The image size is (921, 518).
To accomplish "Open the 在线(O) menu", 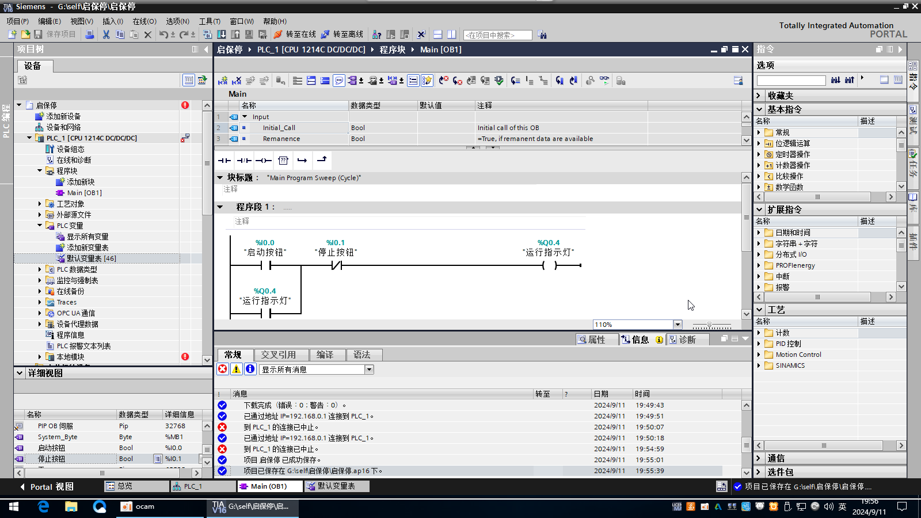I will 144,21.
